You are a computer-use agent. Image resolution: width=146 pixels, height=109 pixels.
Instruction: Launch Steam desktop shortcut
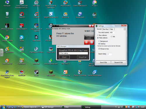(36, 73)
